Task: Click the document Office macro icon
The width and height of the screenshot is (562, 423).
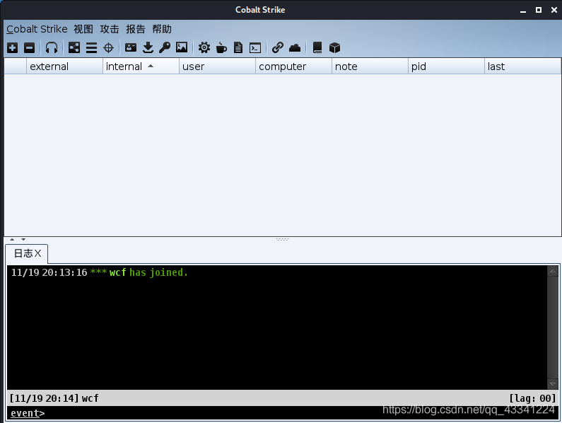Action: tap(238, 47)
